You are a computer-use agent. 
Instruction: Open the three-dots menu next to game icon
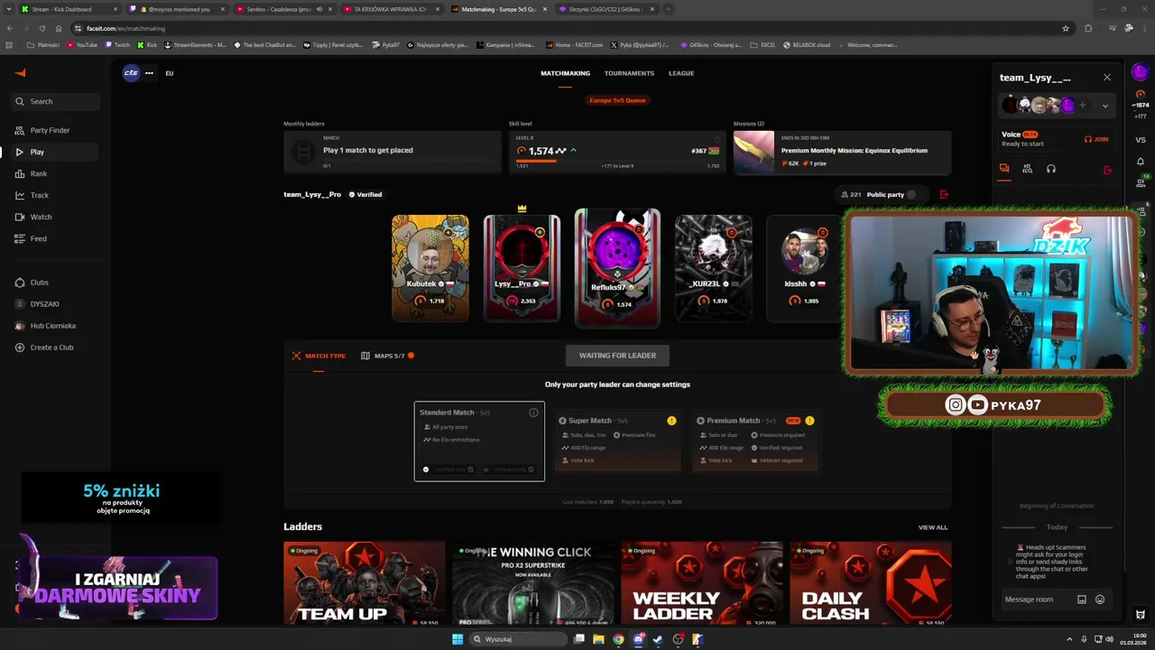[149, 73]
